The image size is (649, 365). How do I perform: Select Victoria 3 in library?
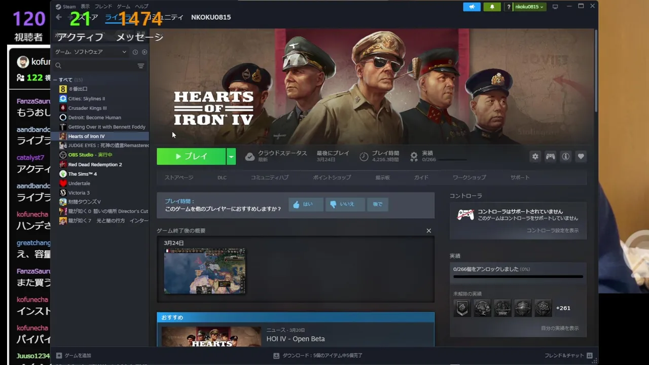pyautogui.click(x=100, y=193)
